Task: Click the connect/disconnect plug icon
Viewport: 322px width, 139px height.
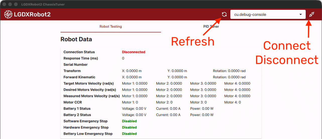Action: click(312, 14)
